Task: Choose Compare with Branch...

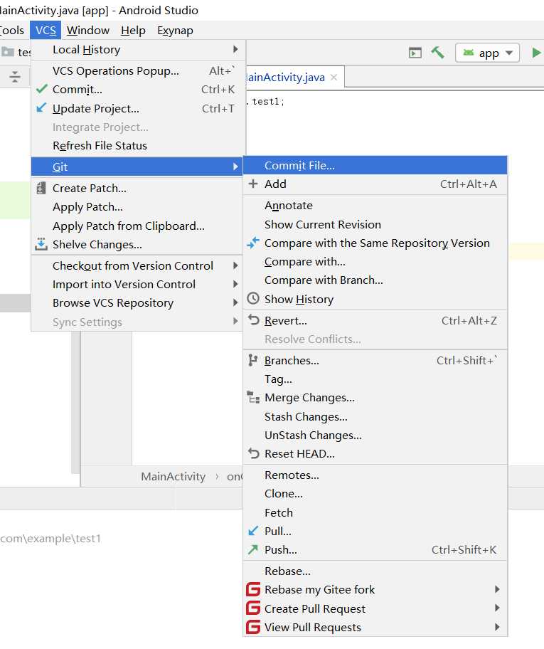Action: pos(375,280)
